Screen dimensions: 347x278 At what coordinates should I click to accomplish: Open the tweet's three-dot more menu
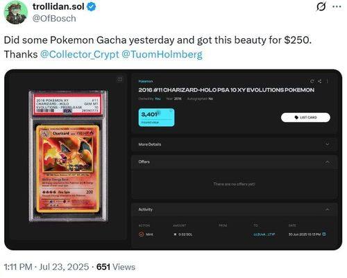coord(337,7)
